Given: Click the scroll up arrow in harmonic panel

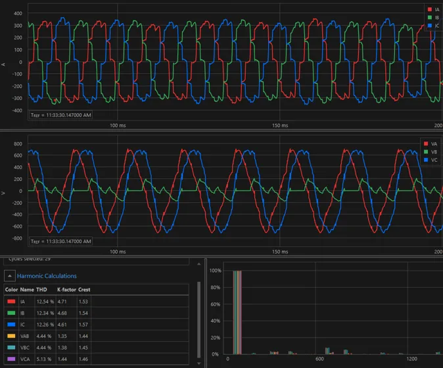Looking at the screenshot, I should (199, 264).
